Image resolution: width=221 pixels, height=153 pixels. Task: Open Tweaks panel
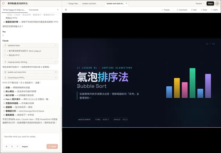tap(166, 10)
